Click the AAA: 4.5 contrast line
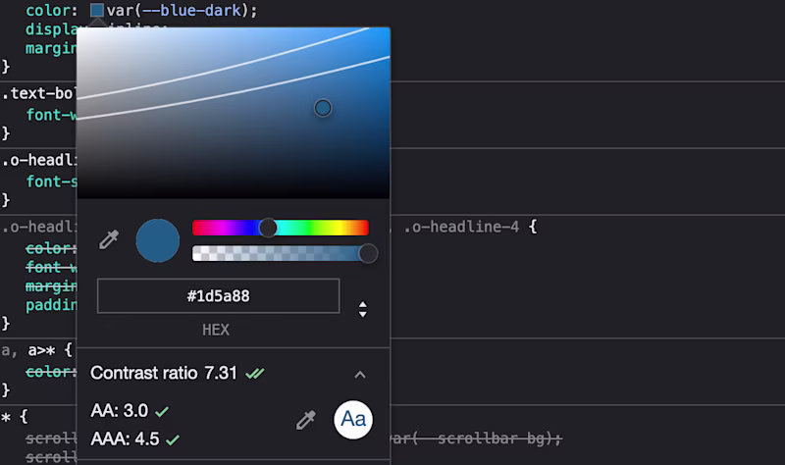 coord(134,439)
